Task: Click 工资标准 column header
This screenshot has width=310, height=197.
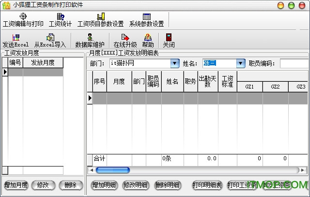Action: click(227, 81)
